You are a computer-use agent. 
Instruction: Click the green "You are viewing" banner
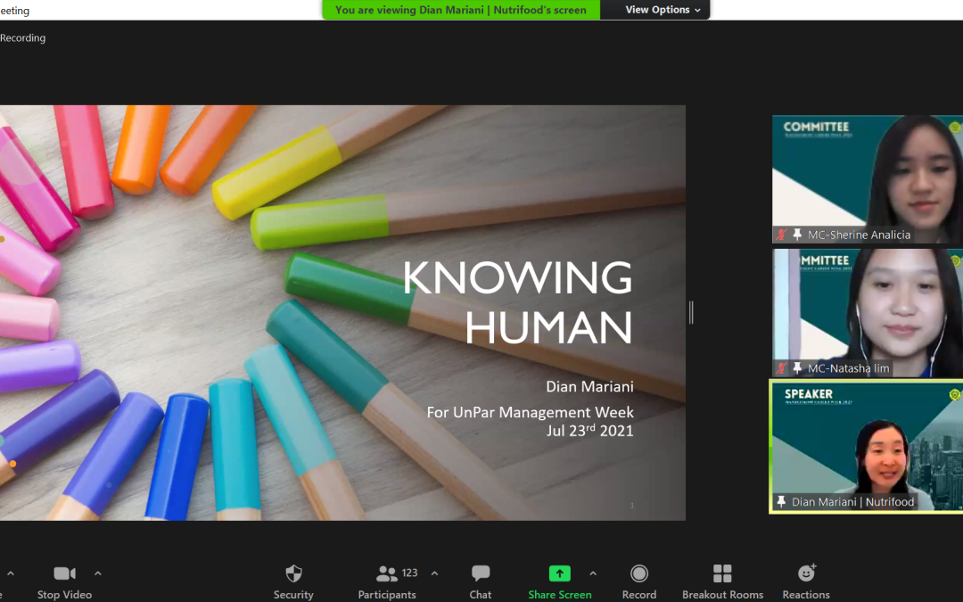[461, 10]
